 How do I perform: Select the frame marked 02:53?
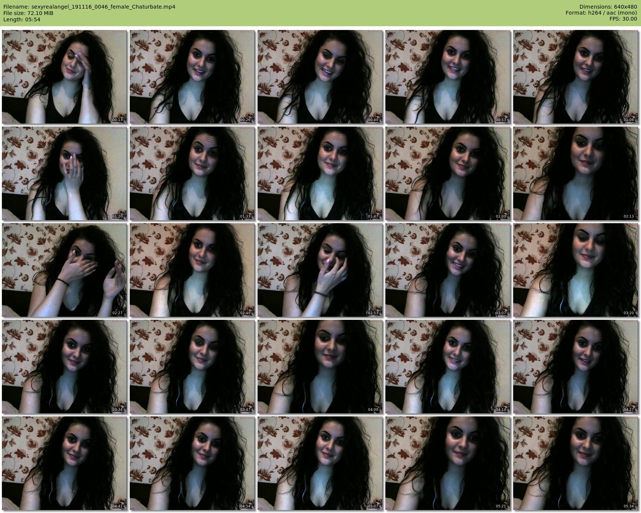pyautogui.click(x=320, y=270)
